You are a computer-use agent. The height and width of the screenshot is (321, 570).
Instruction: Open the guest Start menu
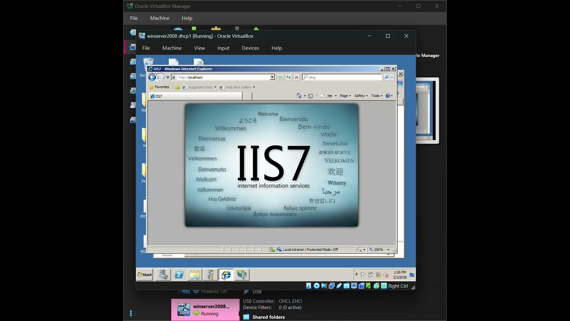pos(145,275)
